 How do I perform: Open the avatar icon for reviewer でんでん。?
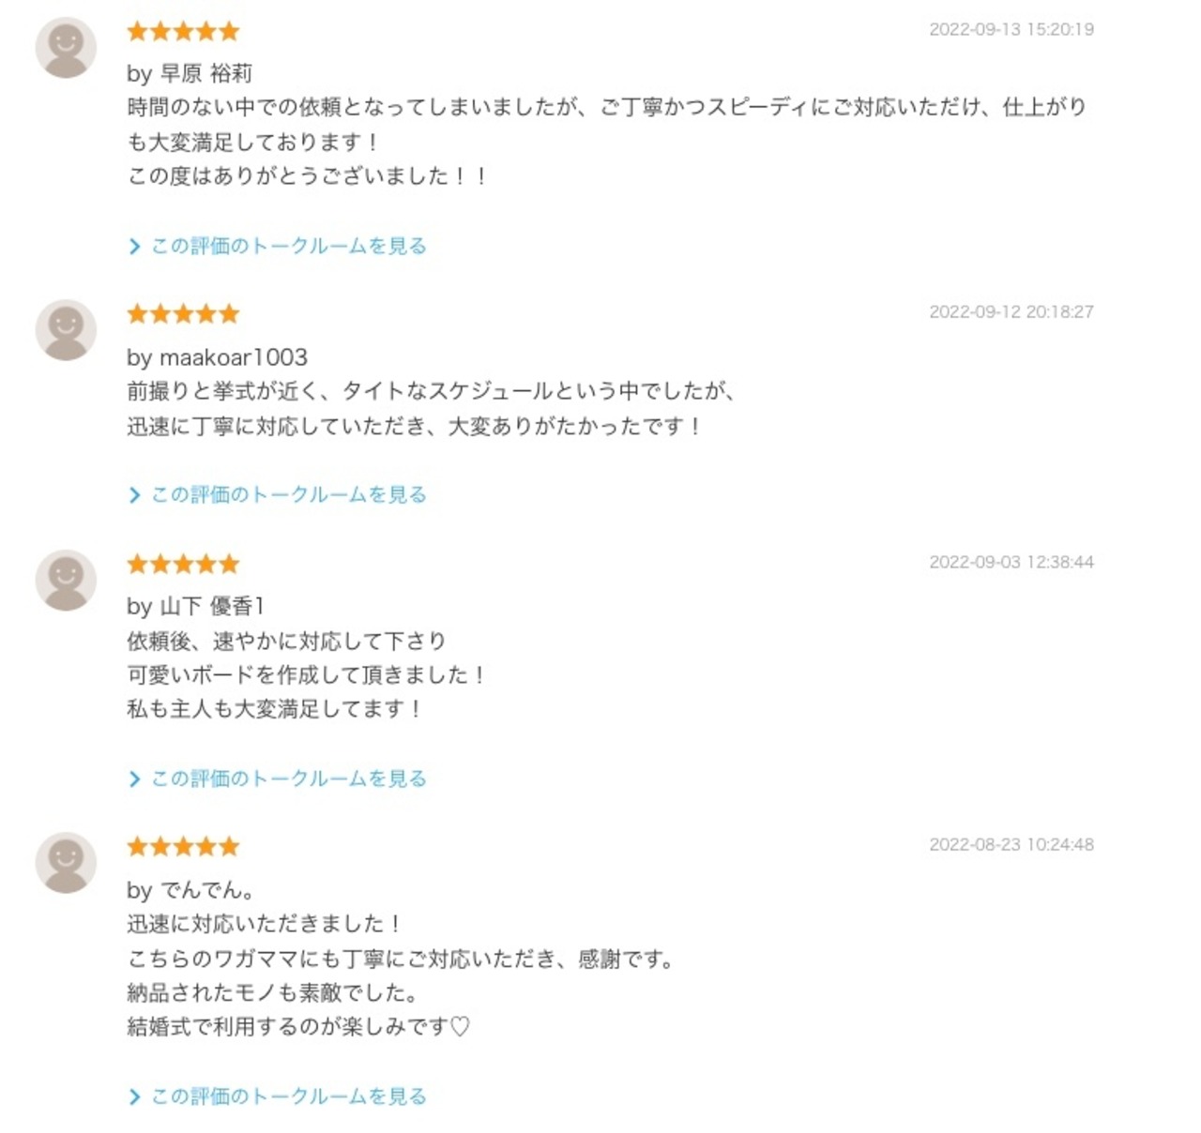[66, 863]
